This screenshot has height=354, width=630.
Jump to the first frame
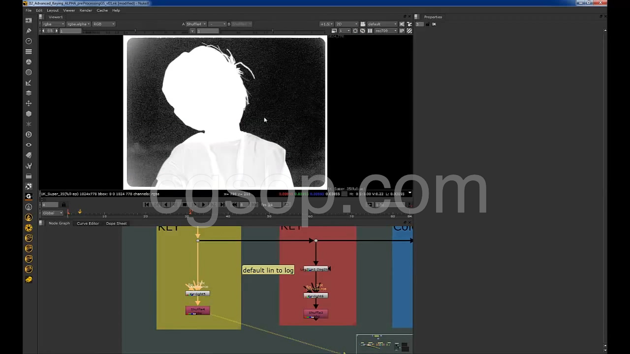(x=146, y=205)
